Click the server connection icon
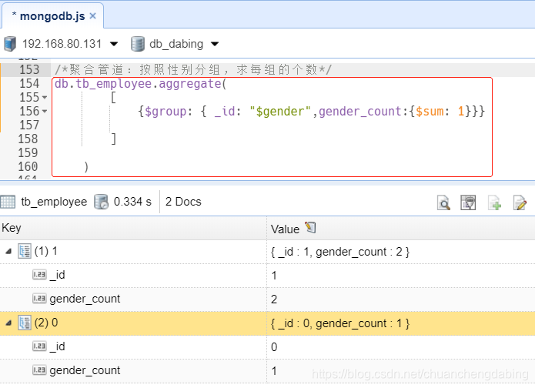Image resolution: width=535 pixels, height=388 pixels. tap(10, 44)
